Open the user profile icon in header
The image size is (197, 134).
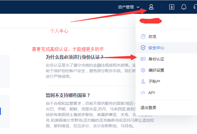pyautogui.click(x=151, y=7)
